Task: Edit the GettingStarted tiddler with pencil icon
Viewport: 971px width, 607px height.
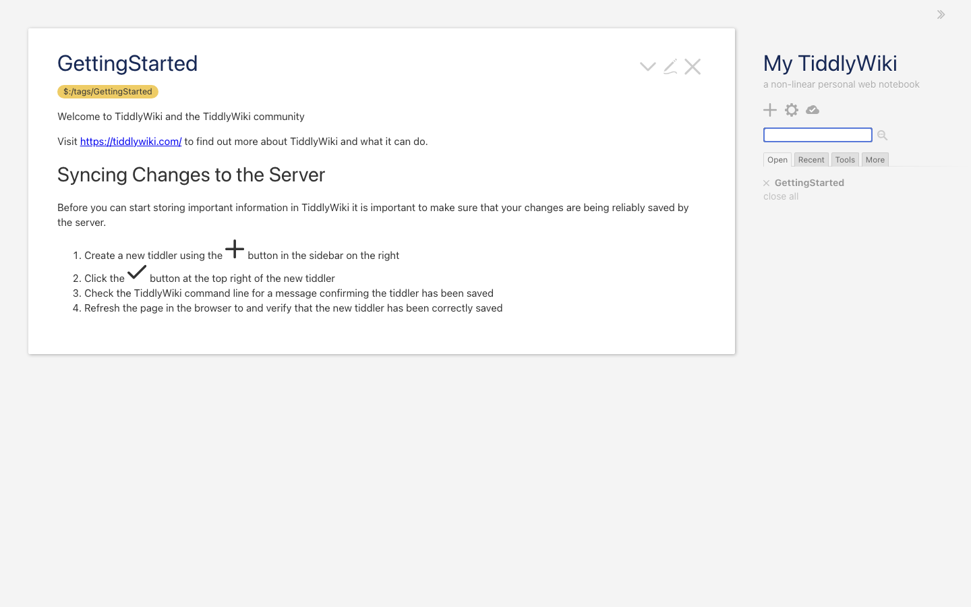Action: [670, 66]
